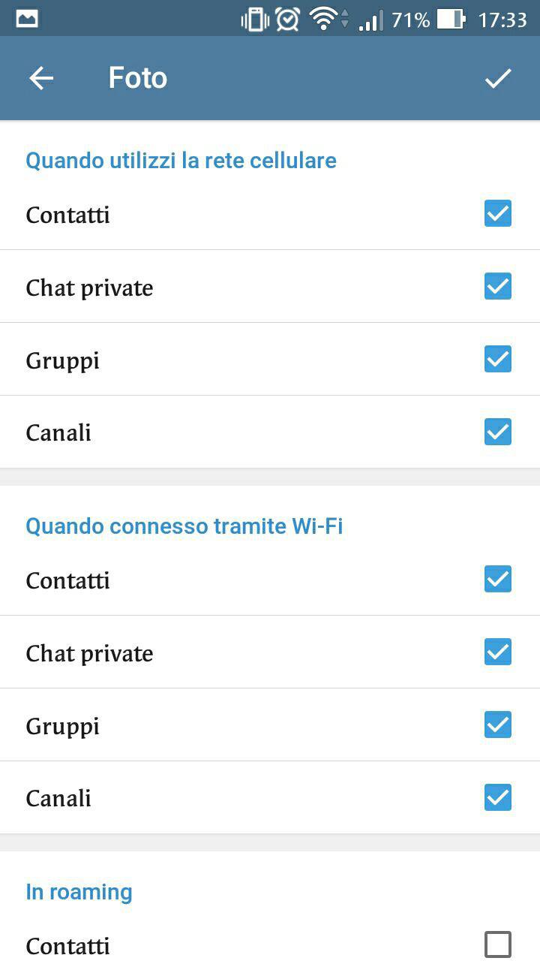Uncheck Canali under cellular network
Viewport: 540px width, 961px height.
tap(498, 432)
